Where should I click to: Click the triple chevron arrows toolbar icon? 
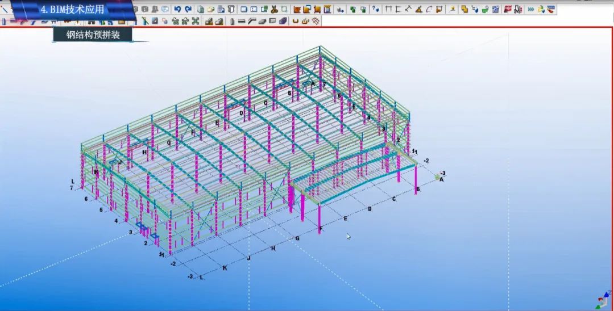(530, 9)
